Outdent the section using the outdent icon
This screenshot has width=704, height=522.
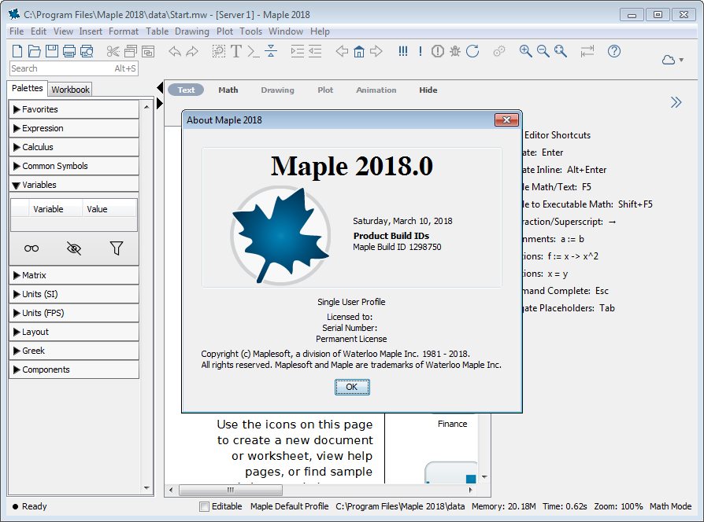click(315, 51)
